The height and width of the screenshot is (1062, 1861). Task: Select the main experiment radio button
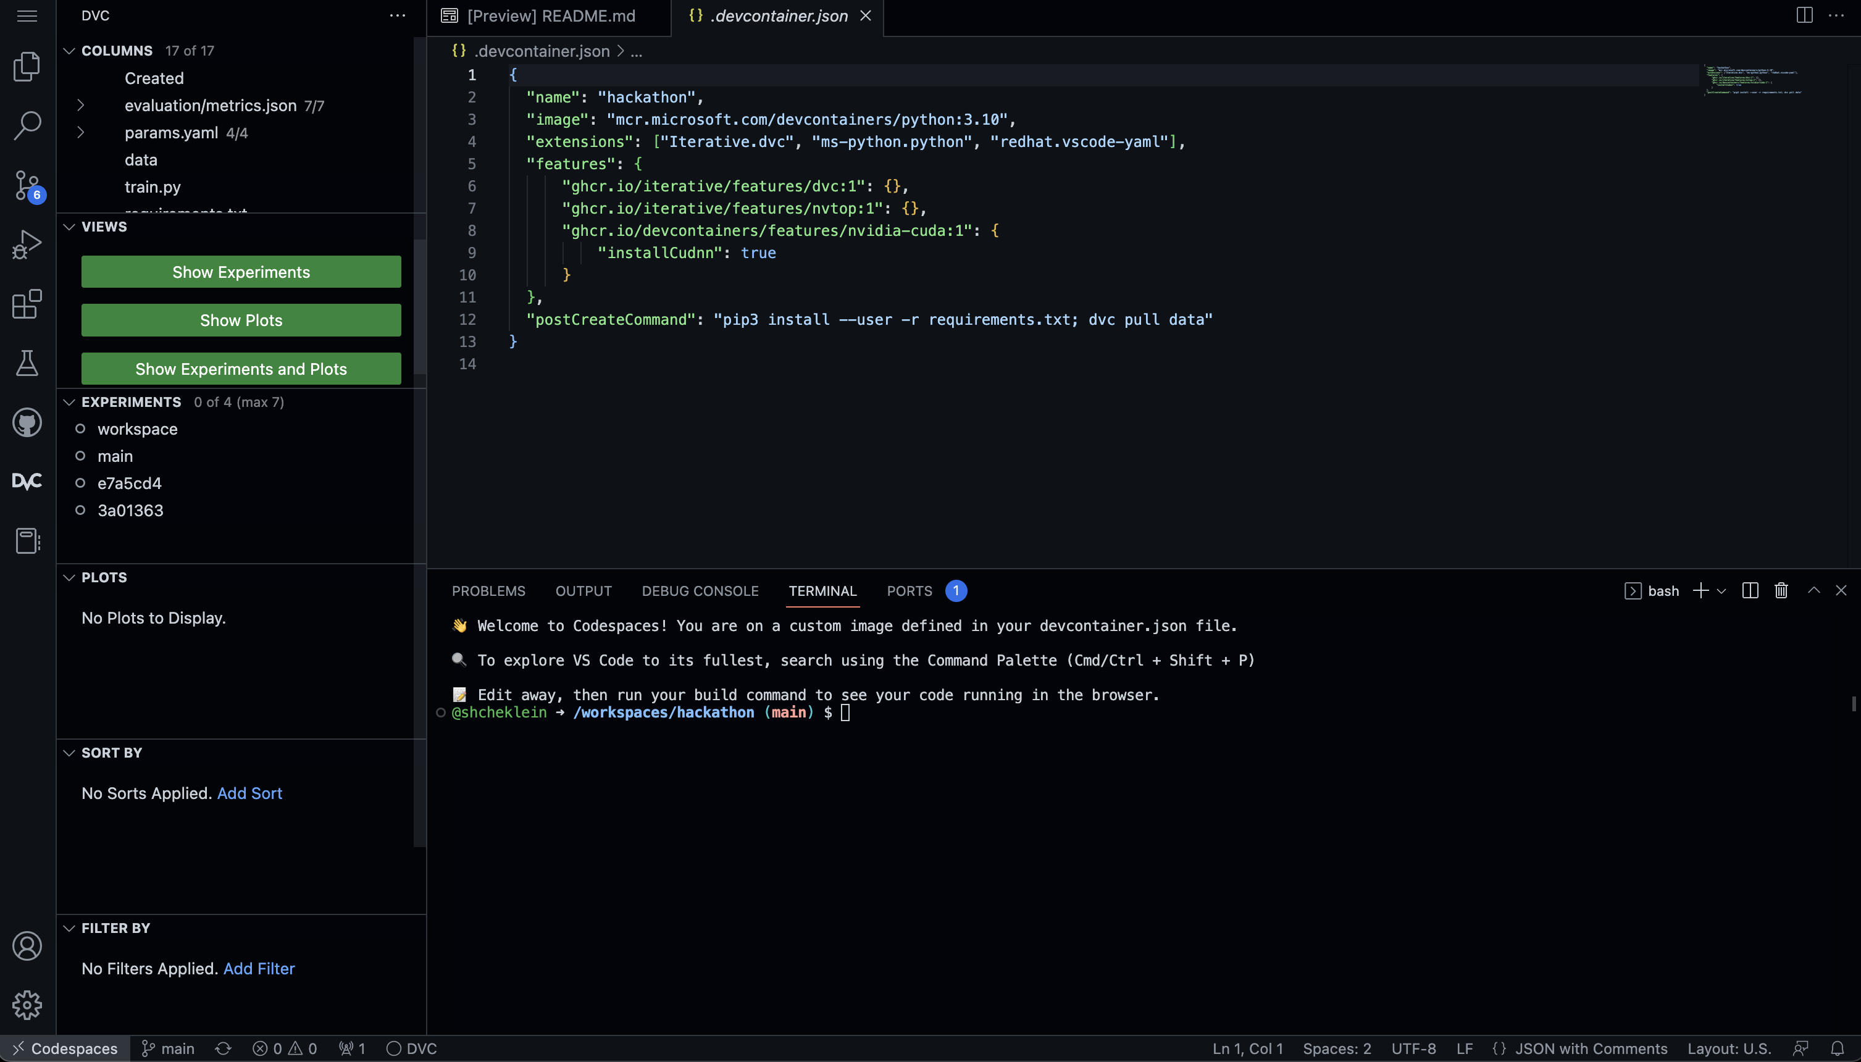(x=82, y=455)
